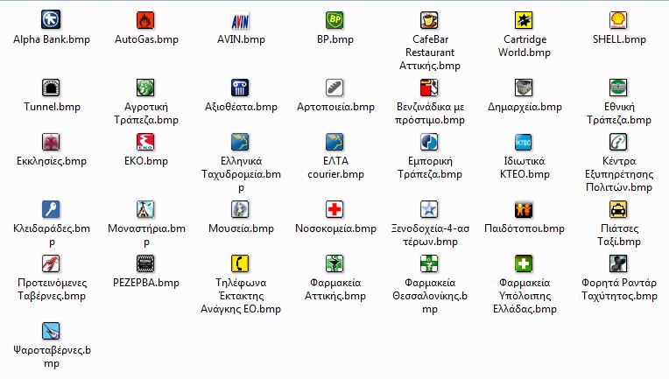Image resolution: width=669 pixels, height=379 pixels.
Task: Select the Εκκλησίες.bmp icon
Action: (x=51, y=142)
